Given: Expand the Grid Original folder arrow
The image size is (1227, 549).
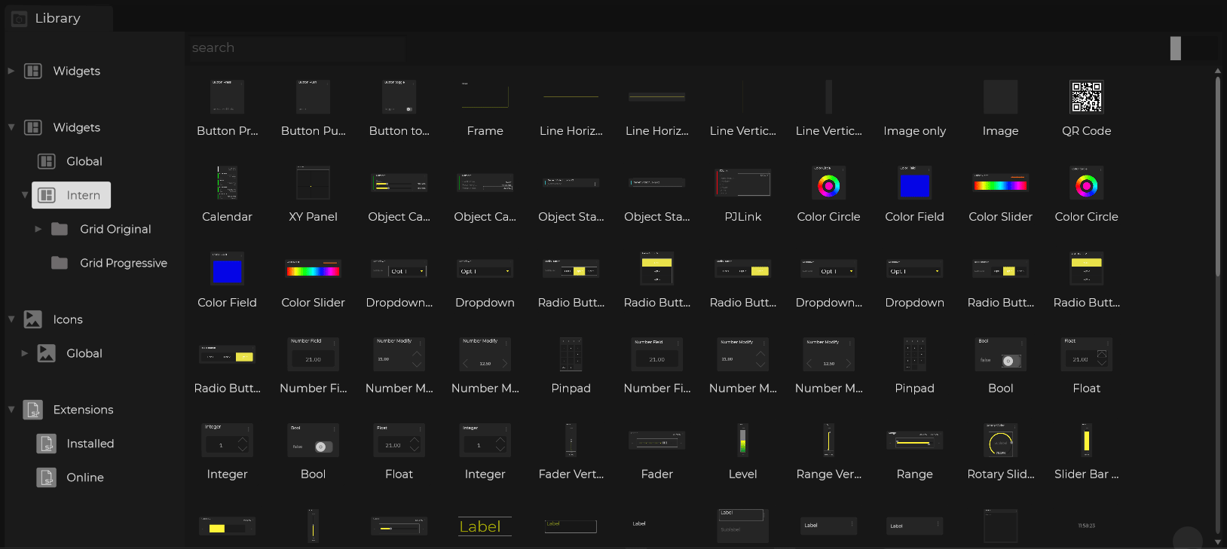Looking at the screenshot, I should [38, 229].
